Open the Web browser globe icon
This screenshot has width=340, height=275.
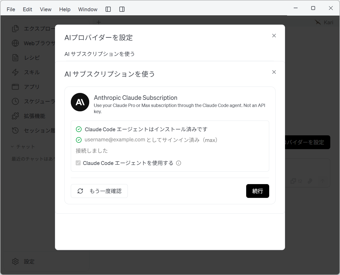click(15, 43)
